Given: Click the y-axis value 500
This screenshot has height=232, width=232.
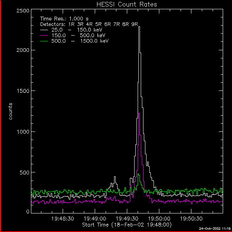Looking at the screenshot, I should point(24,172).
